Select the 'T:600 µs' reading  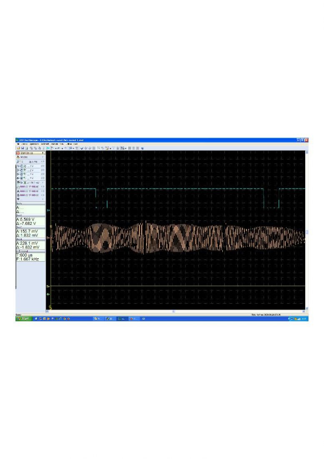[x=25, y=255]
